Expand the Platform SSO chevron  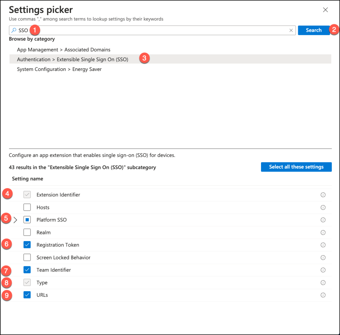pos(15,220)
